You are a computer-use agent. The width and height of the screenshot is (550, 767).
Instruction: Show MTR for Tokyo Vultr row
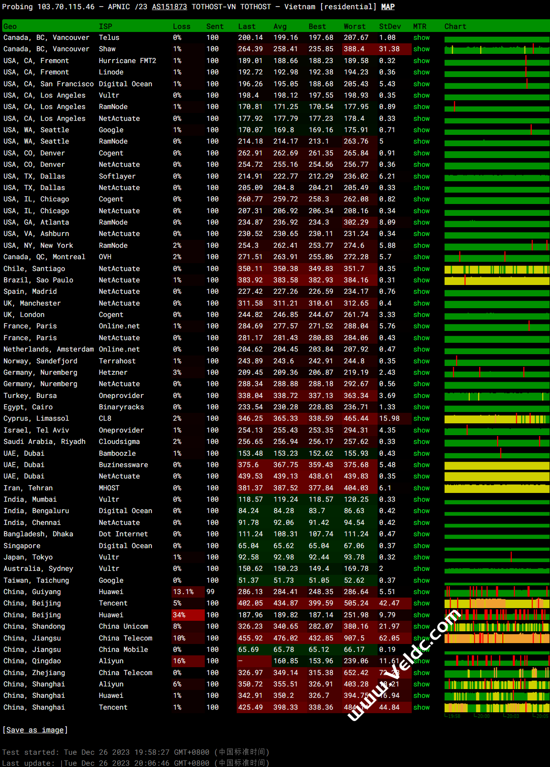pyautogui.click(x=421, y=557)
